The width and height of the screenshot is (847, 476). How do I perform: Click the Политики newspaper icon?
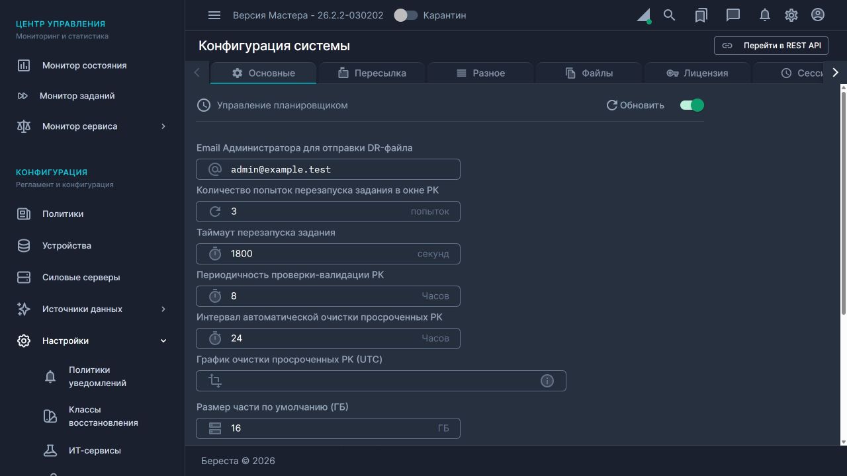tap(24, 214)
